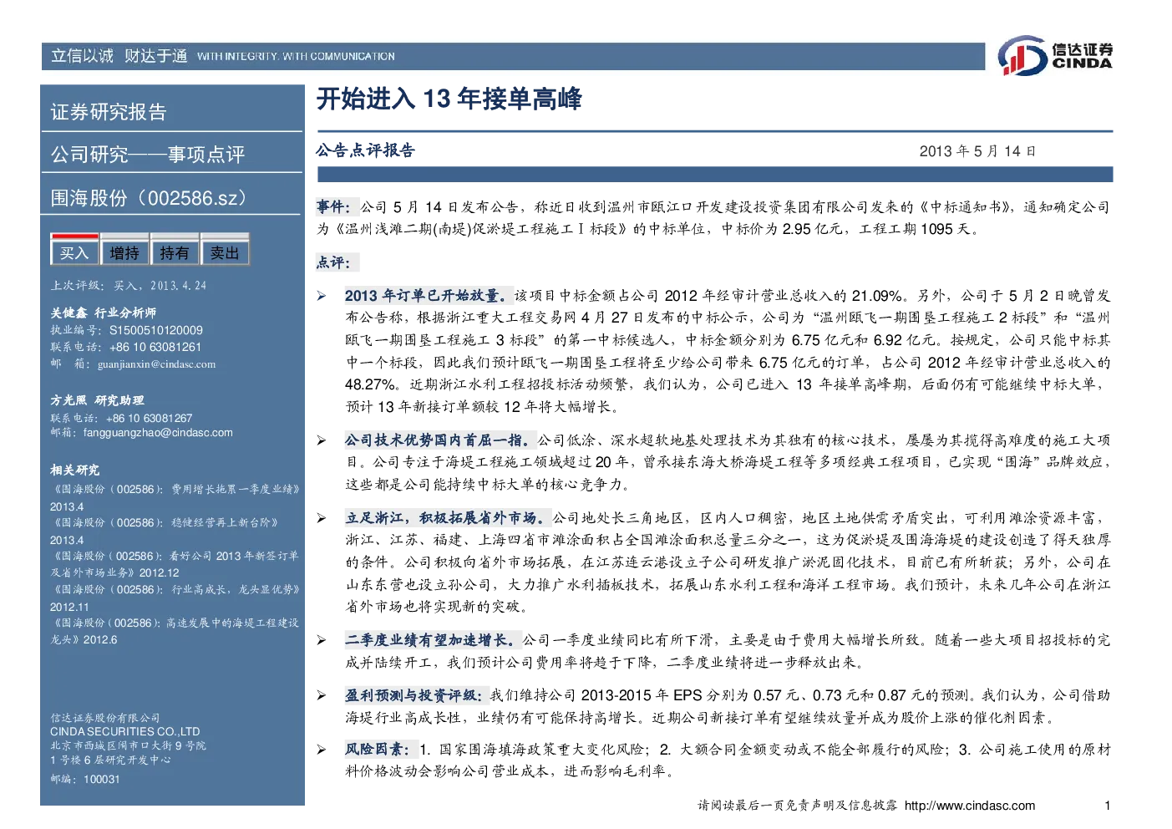This screenshot has width=1172, height=829.
Task: Click the fangguangzhao@cindasc.com email address
Action: pyautogui.click(x=158, y=433)
